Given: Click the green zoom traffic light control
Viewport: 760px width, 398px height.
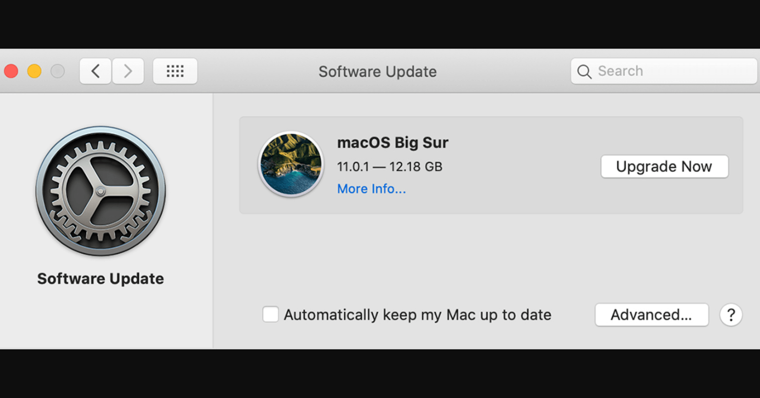Looking at the screenshot, I should pyautogui.click(x=58, y=71).
